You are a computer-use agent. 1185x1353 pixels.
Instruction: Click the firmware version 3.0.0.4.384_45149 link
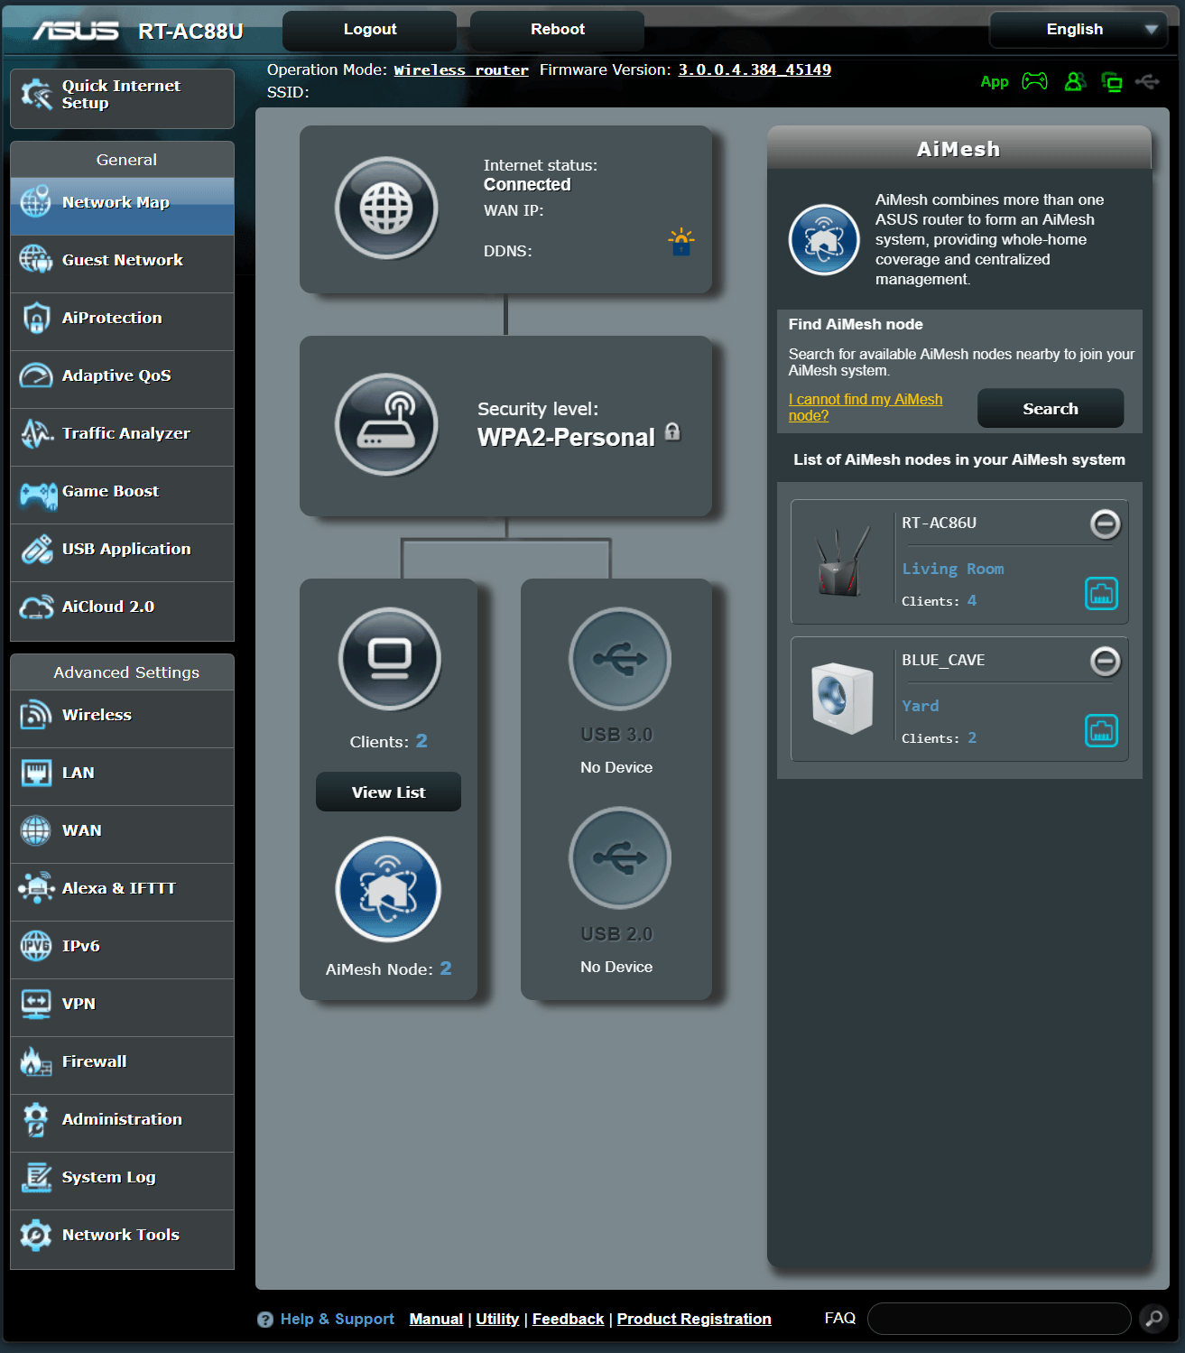click(755, 70)
